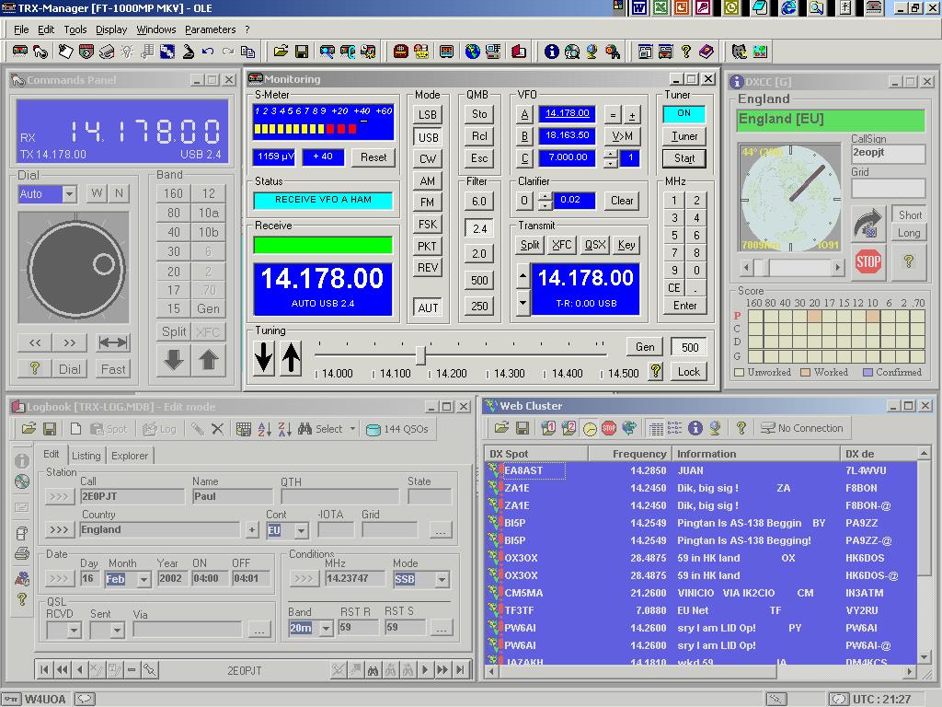Open the Tools menu
942x707 pixels.
point(75,29)
